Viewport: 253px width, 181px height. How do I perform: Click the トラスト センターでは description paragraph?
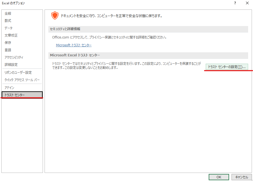click(127, 66)
